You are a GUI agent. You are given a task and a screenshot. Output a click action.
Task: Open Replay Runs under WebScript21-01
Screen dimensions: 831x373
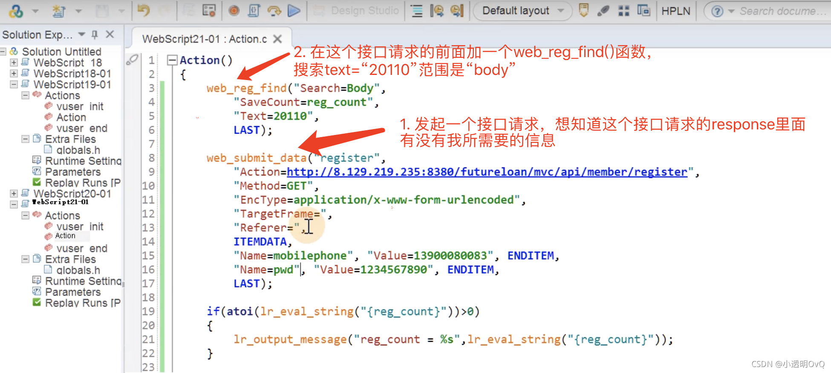83,303
